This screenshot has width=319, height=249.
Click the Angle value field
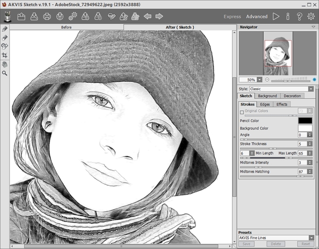tap(303, 135)
